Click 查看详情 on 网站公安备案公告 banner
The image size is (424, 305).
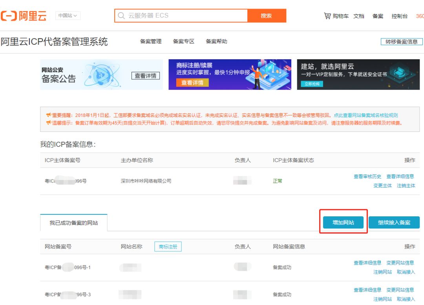click(x=146, y=76)
